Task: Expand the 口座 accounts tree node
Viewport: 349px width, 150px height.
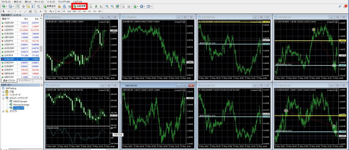Action: click(3, 91)
